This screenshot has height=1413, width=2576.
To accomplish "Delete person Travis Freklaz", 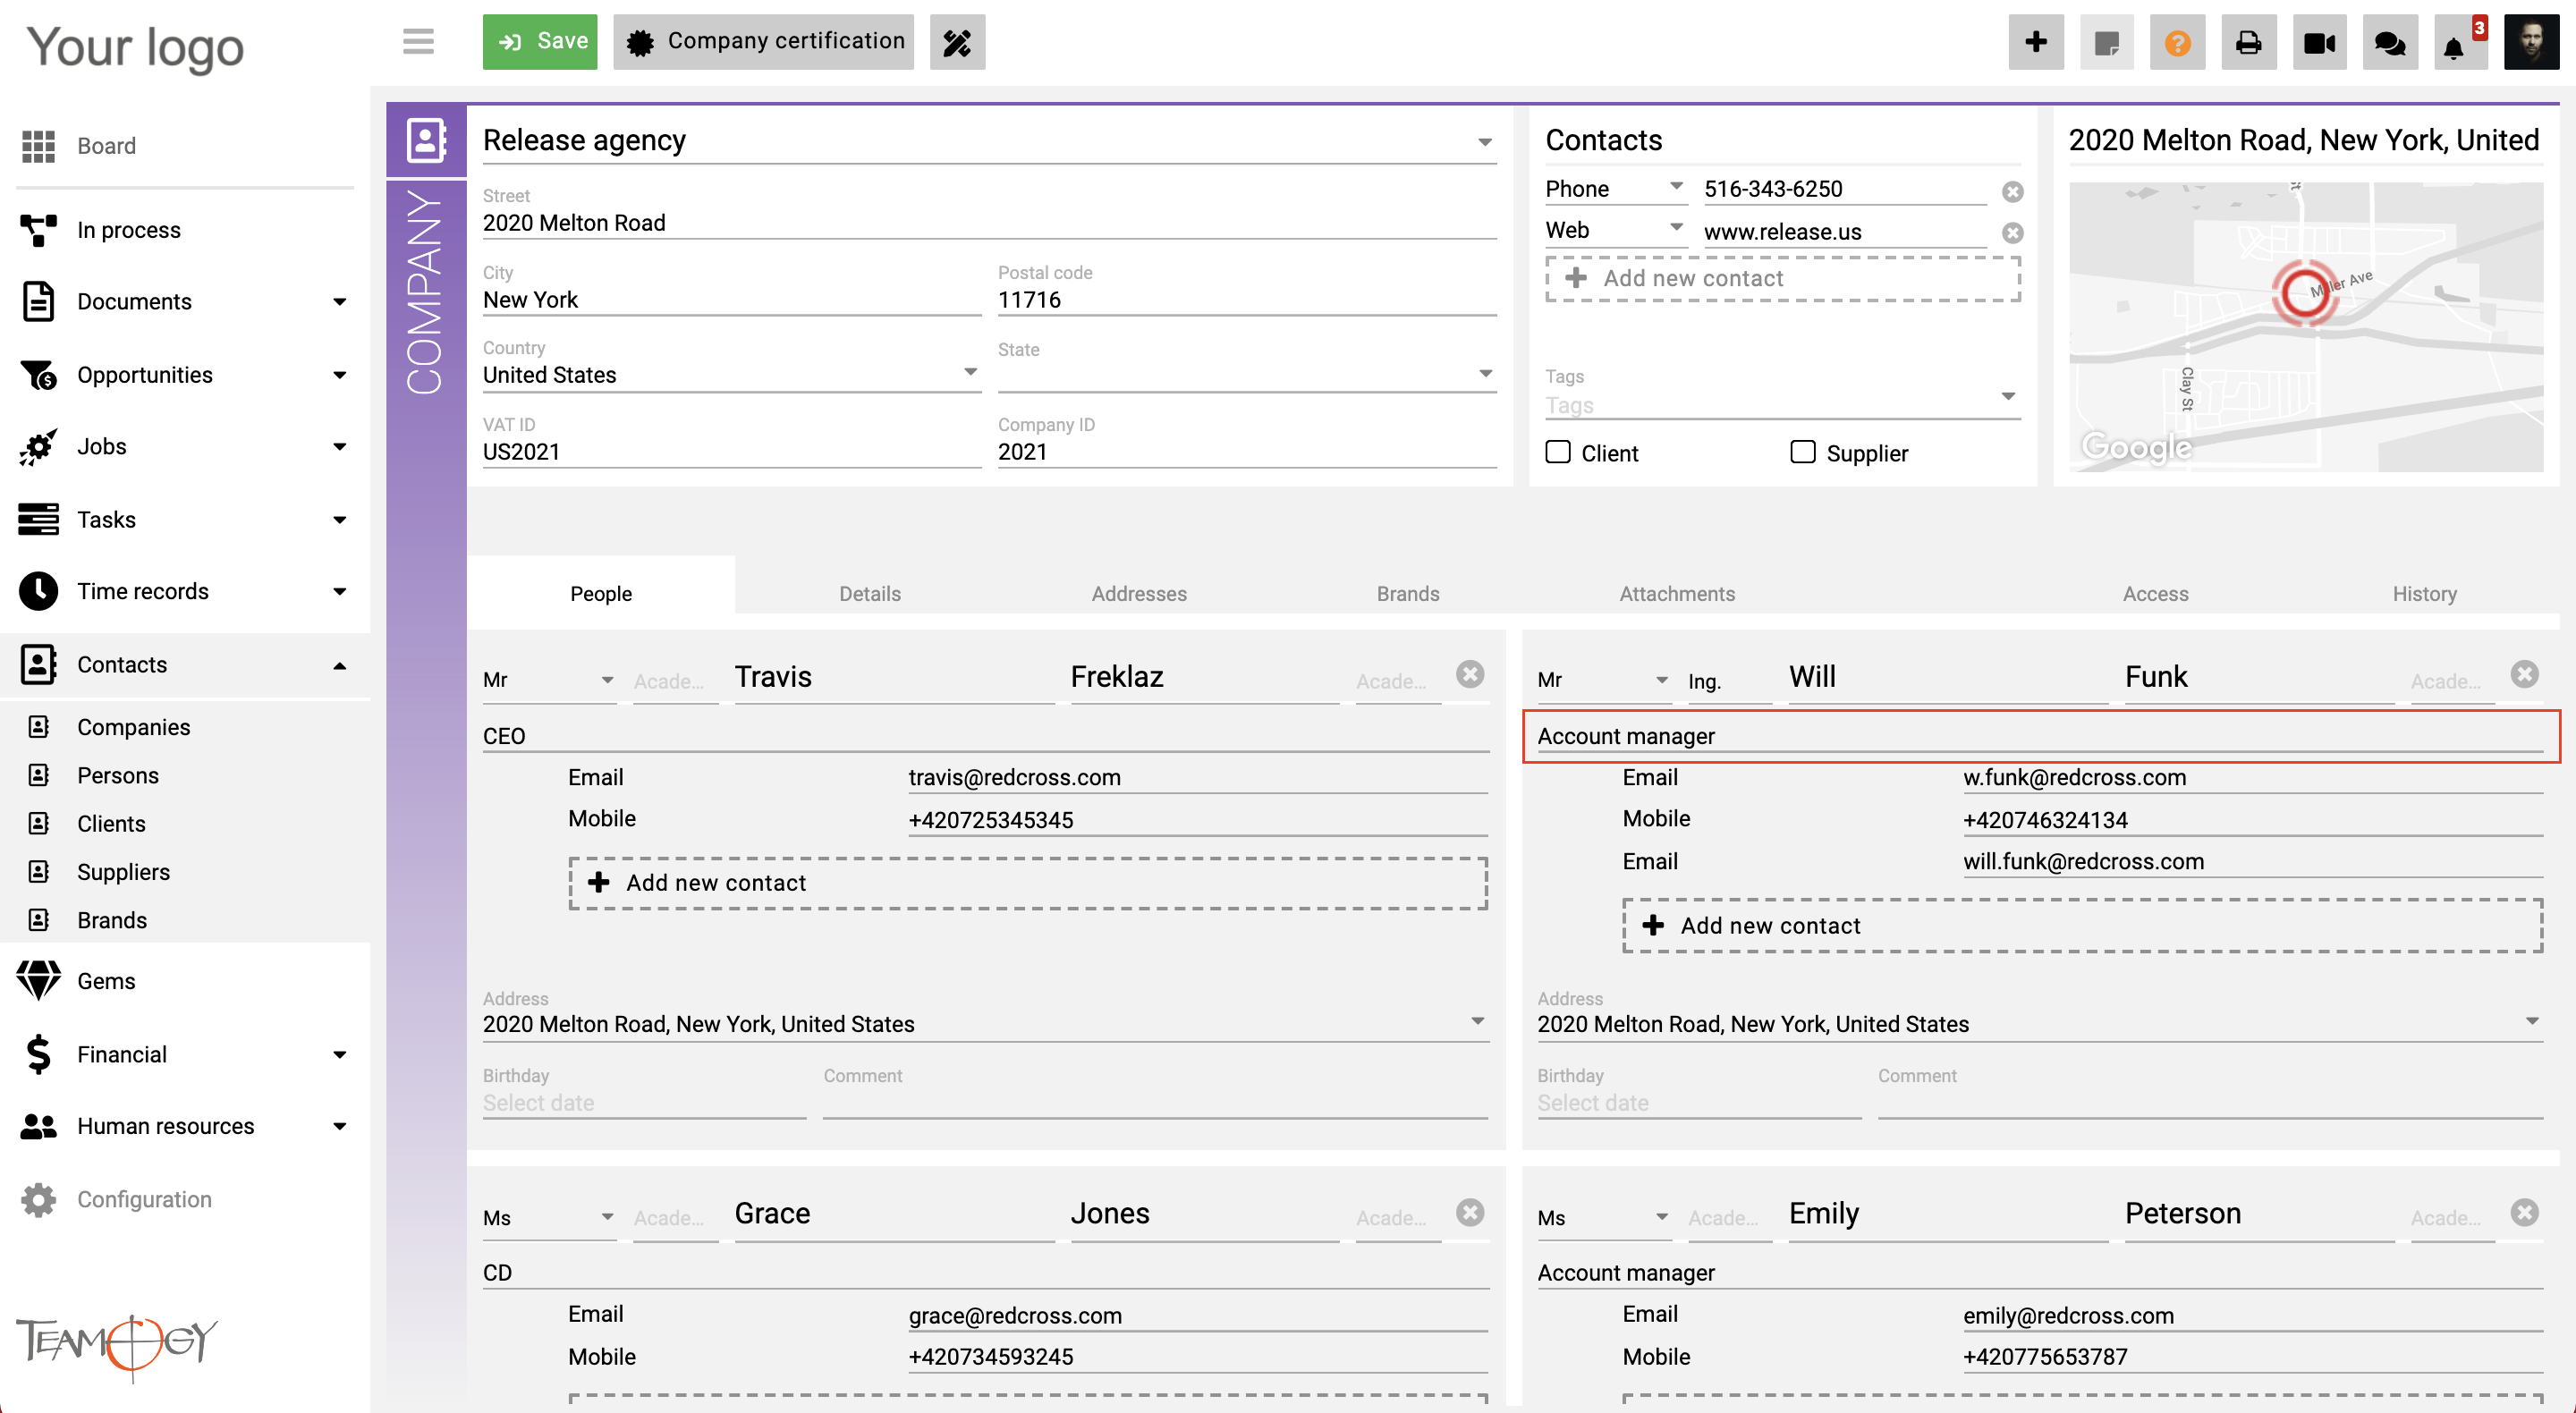I will point(1470,675).
